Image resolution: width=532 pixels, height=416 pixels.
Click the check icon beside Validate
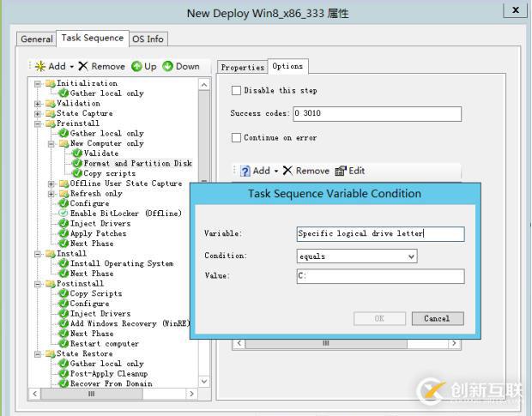click(77, 154)
